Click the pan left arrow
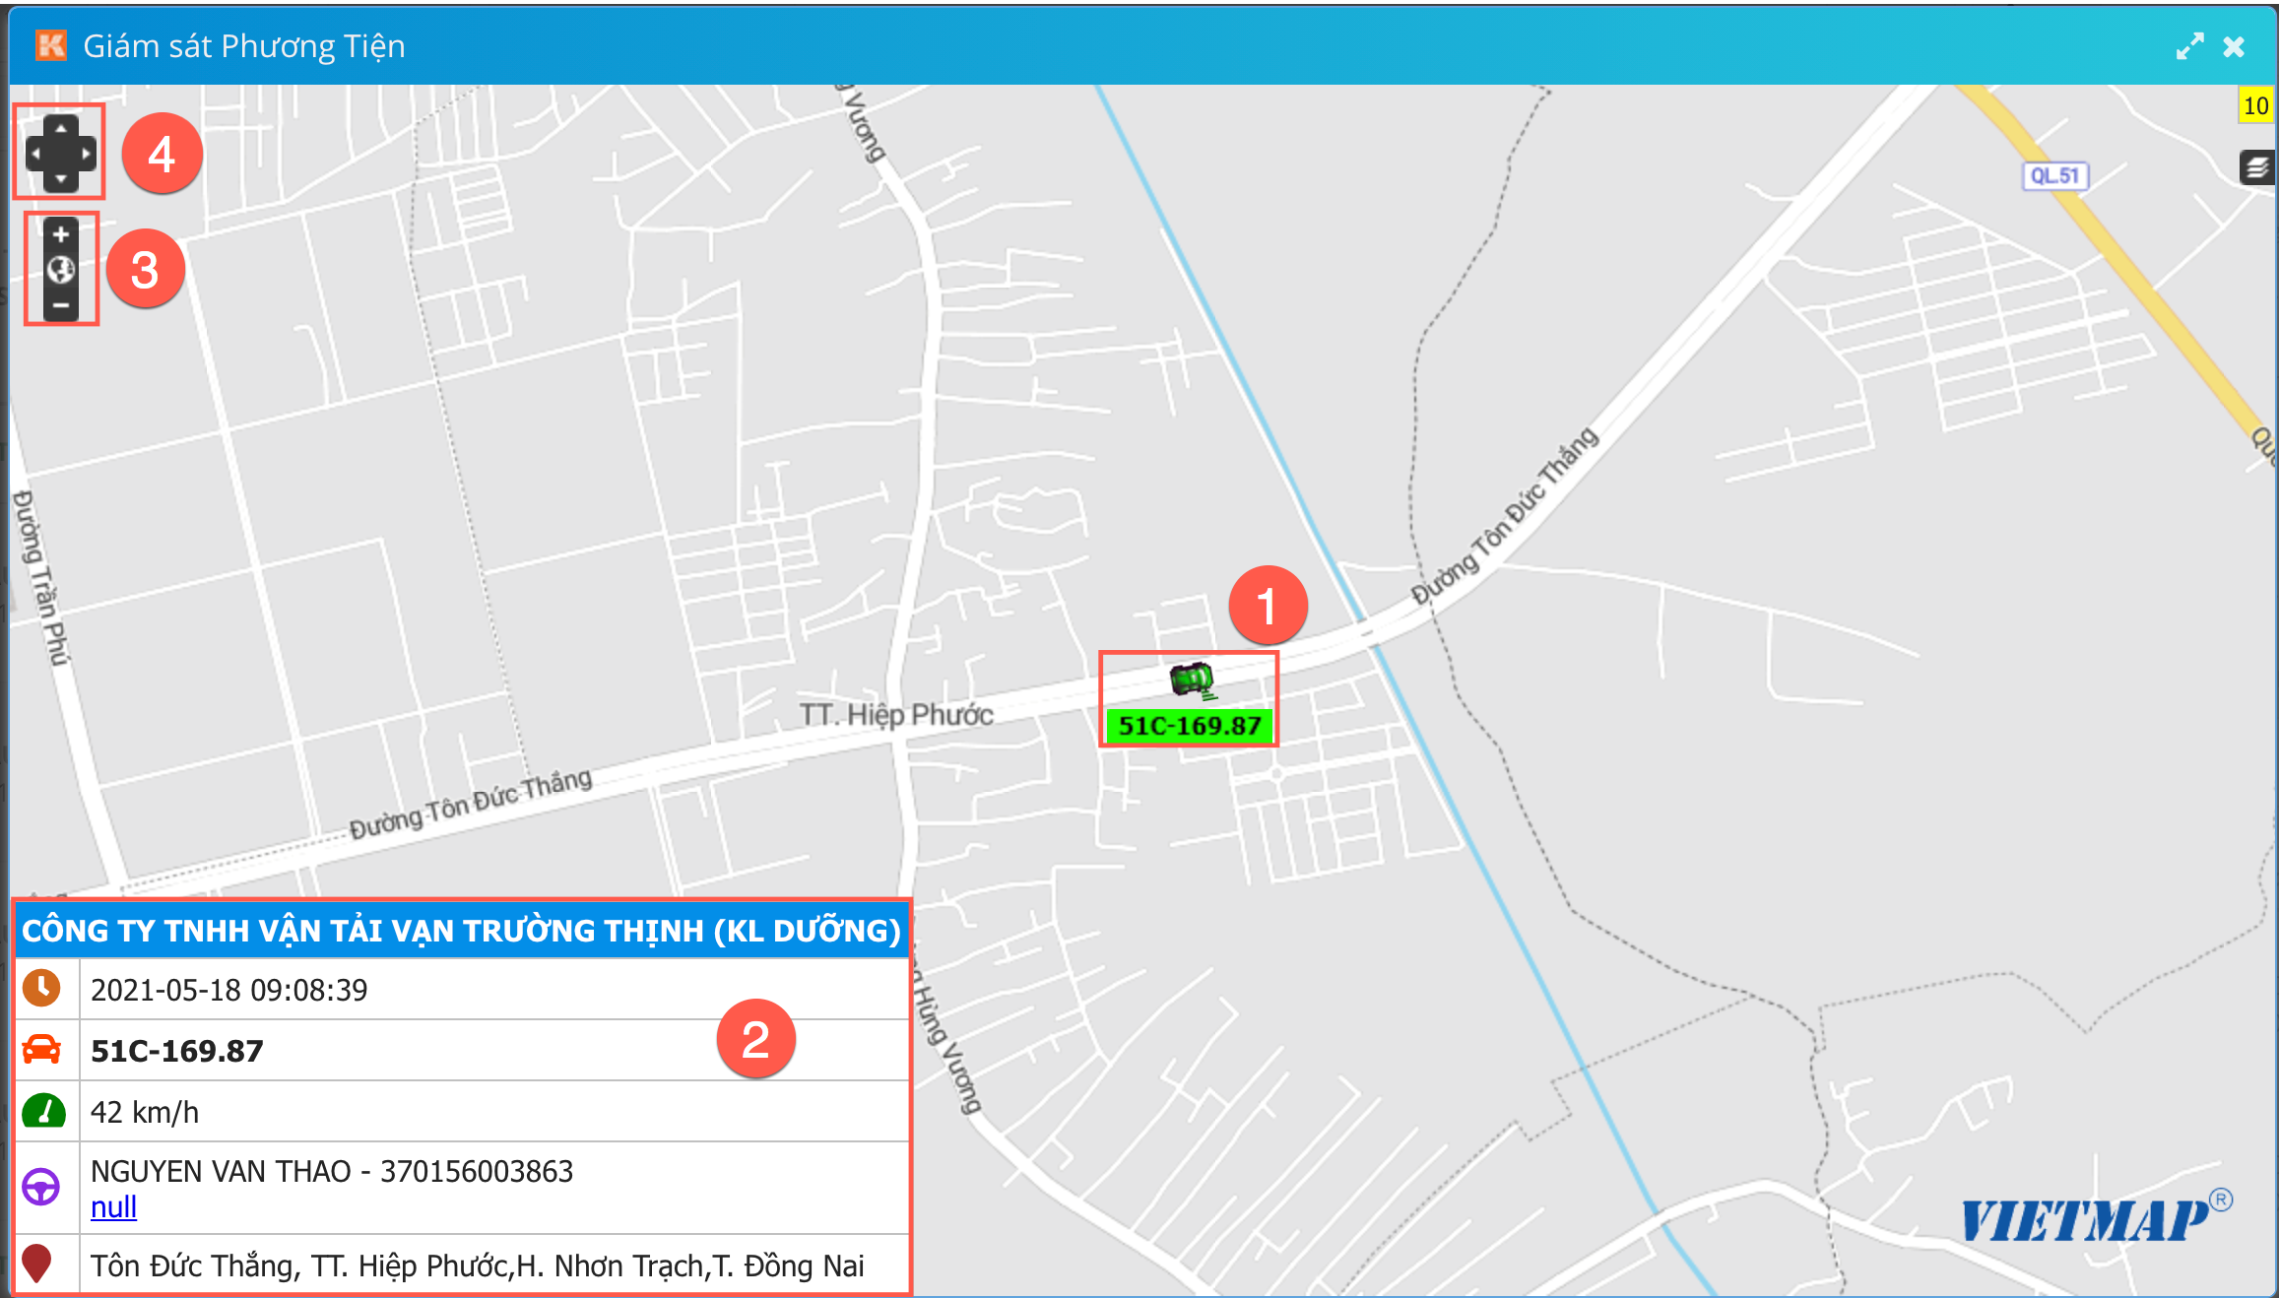Viewport: 2279px width, 1298px height. (36, 154)
